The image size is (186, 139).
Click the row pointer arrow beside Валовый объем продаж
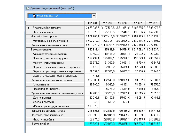coord(28,28)
